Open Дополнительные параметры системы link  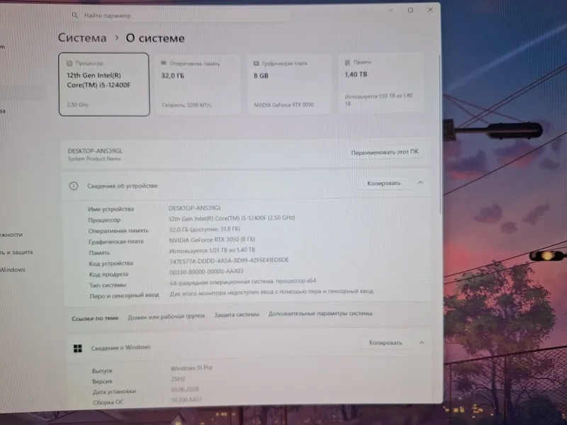pos(320,313)
